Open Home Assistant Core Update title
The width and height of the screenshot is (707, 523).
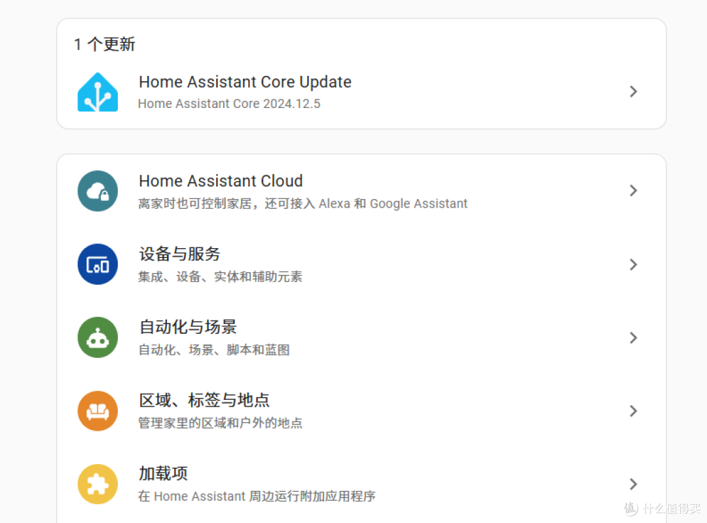[x=245, y=82]
